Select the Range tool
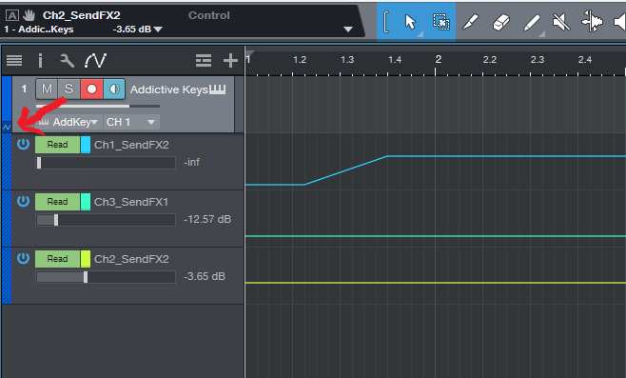This screenshot has width=626, height=378. click(441, 22)
